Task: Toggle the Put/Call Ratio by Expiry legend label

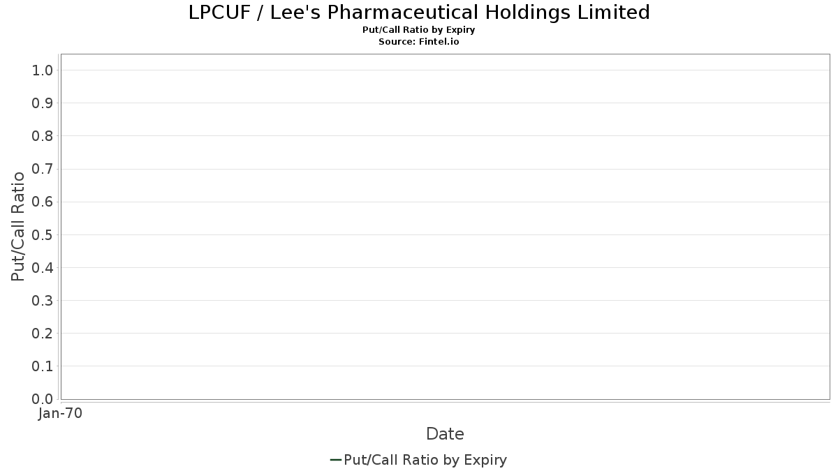Action: pos(425,460)
